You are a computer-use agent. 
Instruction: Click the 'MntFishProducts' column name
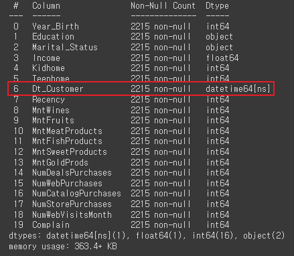pos(67,141)
